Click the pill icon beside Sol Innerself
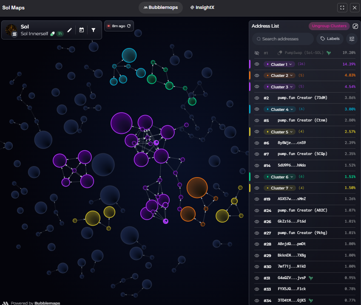 tap(52, 34)
